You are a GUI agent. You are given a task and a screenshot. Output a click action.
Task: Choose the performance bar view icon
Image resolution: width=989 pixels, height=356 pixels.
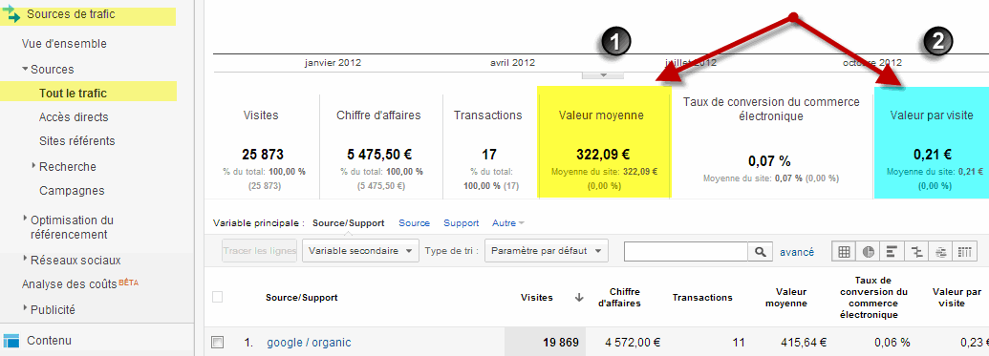pyautogui.click(x=892, y=251)
